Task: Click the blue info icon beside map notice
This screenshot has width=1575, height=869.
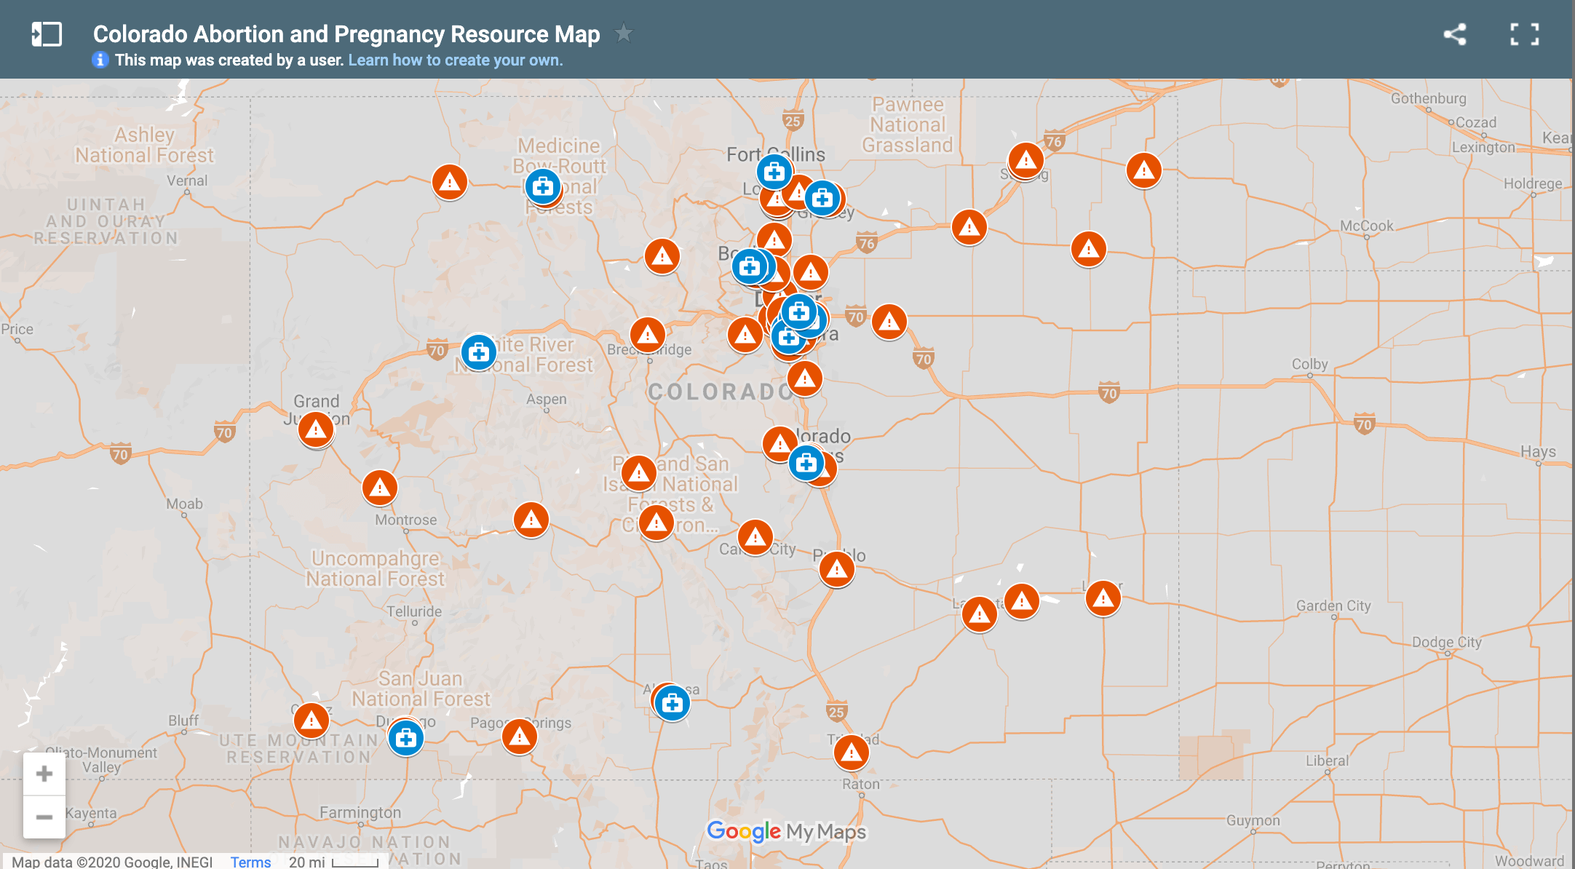Action: (100, 60)
